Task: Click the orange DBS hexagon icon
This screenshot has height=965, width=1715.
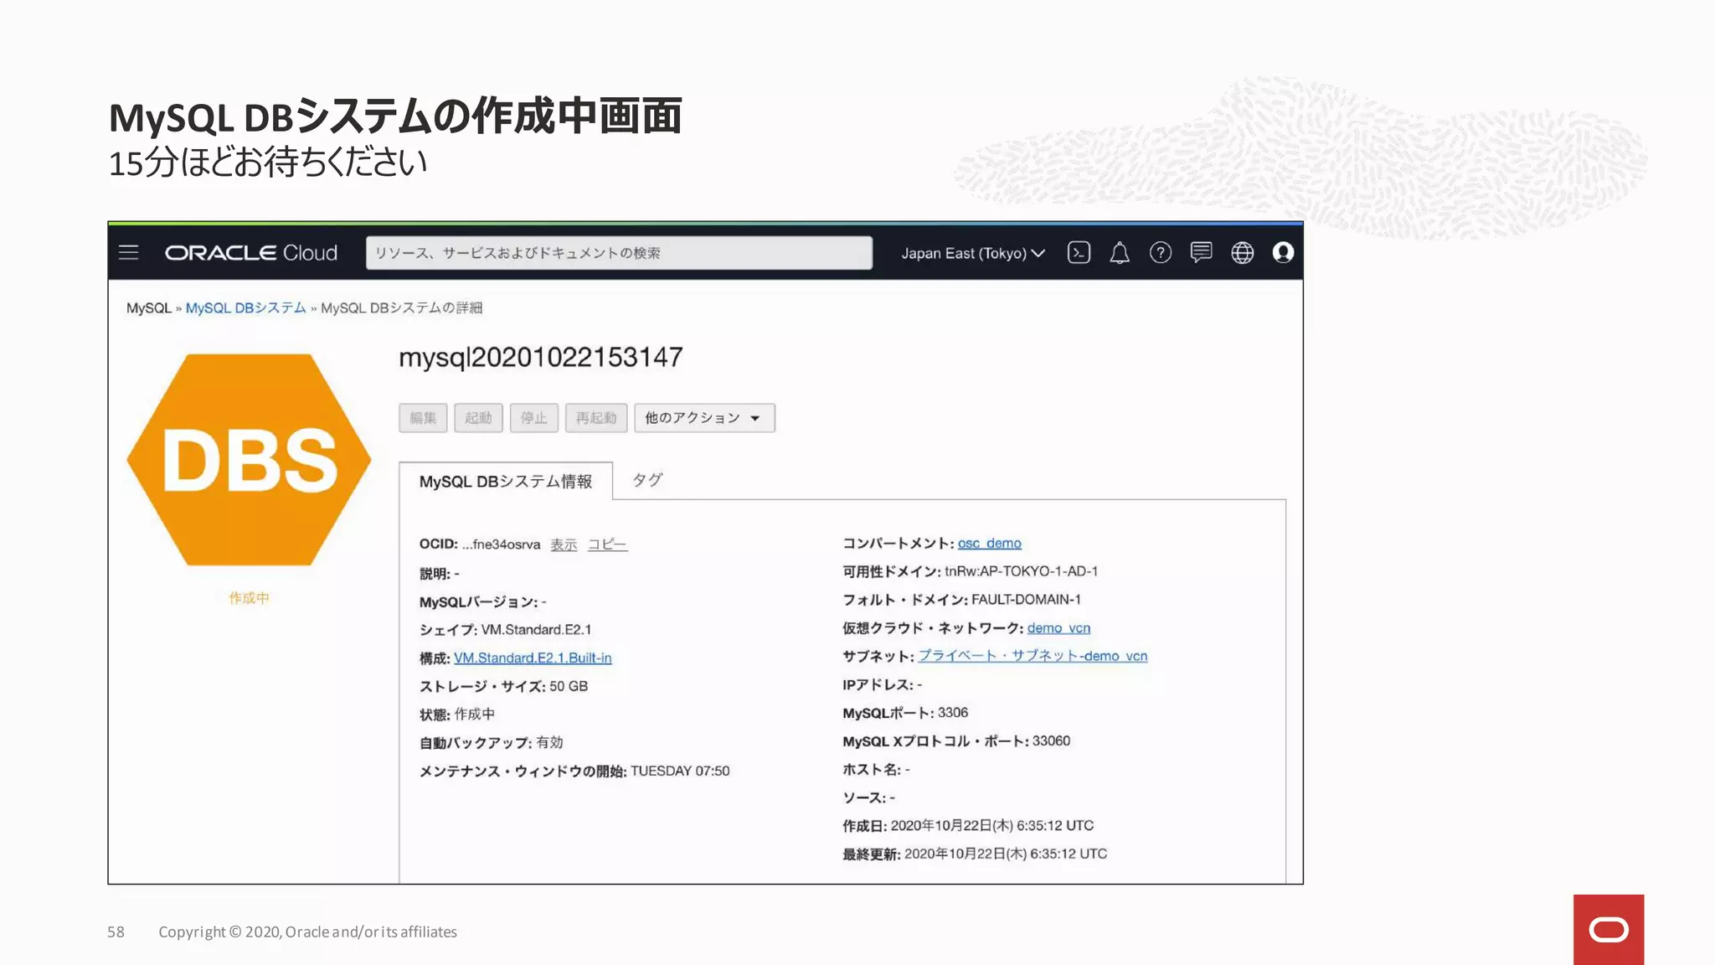Action: [249, 459]
